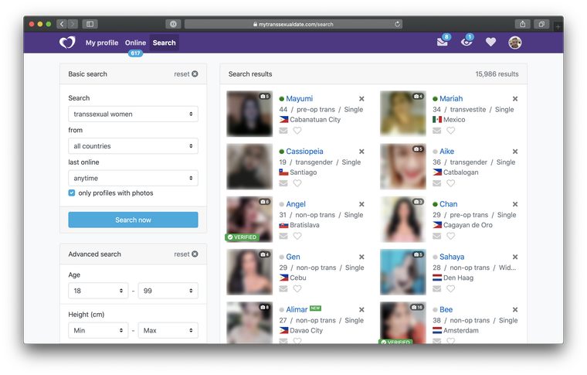Dismiss Mayumi from results with X
This screenshot has height=375, width=587.
click(x=361, y=99)
